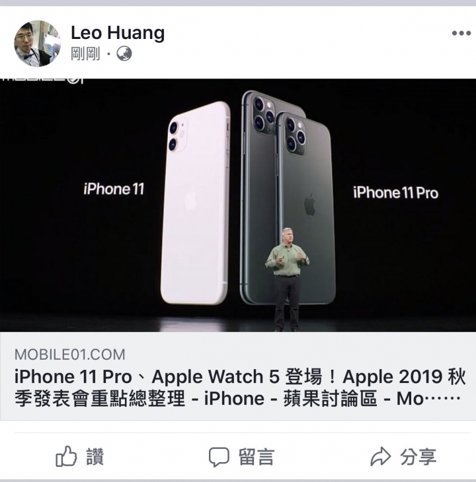Viewport: 476px width, 482px height.
Task: Tap the 分享 share button label
Action: pos(418,457)
